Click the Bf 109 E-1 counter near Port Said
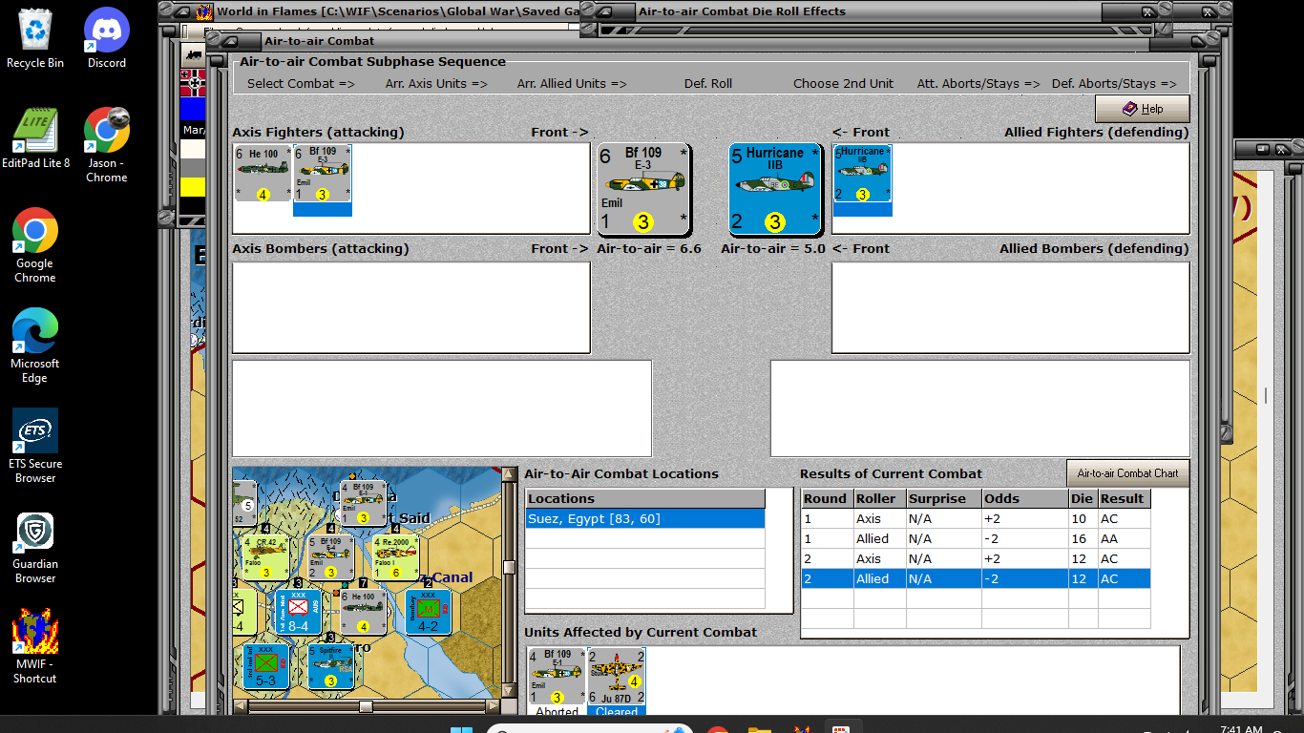Image resolution: width=1304 pixels, height=733 pixels. 363,503
